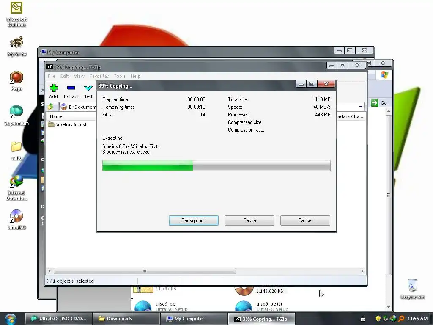433x325 pixels.
Task: Minimize the 39% Copying dialog
Action: click(x=301, y=84)
